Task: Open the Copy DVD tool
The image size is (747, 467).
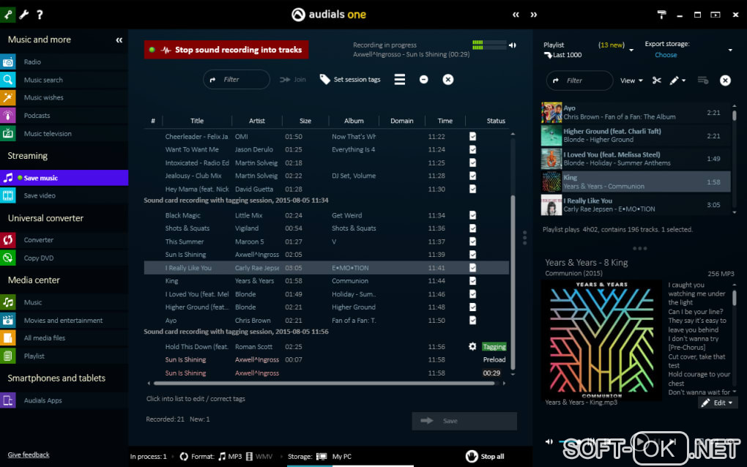Action: pyautogui.click(x=39, y=258)
